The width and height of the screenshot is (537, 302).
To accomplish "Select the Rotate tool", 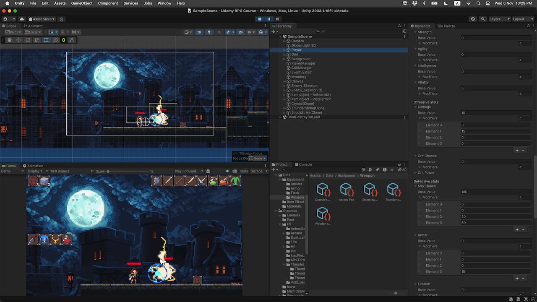I will pos(28,40).
